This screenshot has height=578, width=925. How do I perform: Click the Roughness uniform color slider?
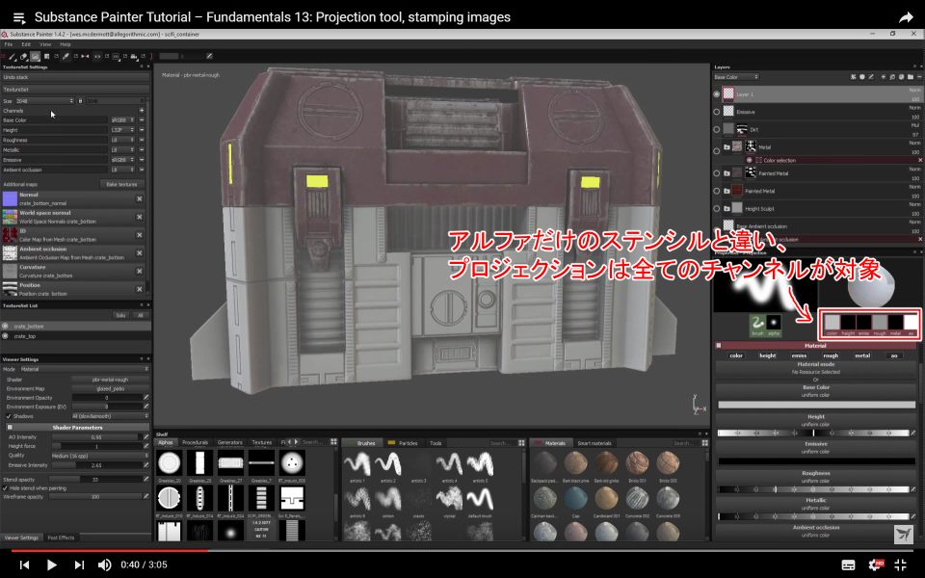(813, 489)
